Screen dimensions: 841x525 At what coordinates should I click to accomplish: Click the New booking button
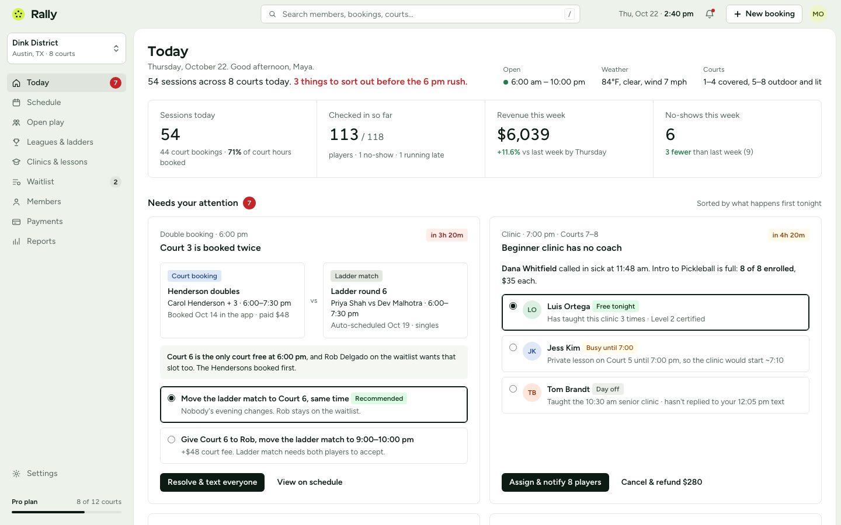coord(764,14)
